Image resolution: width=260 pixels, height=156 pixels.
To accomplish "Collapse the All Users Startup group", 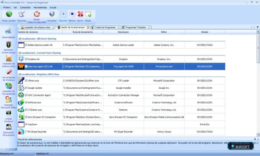I will point(19,38).
